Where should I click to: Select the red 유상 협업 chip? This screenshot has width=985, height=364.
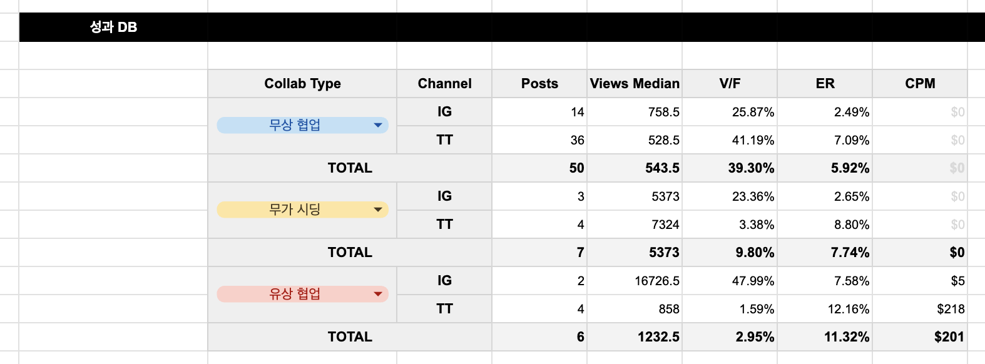(x=294, y=294)
